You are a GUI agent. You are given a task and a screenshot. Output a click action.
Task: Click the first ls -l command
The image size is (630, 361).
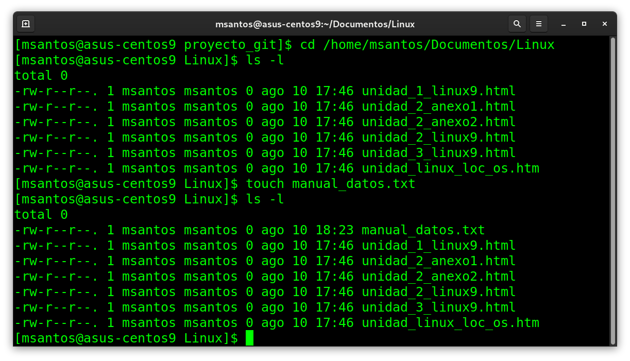point(265,60)
